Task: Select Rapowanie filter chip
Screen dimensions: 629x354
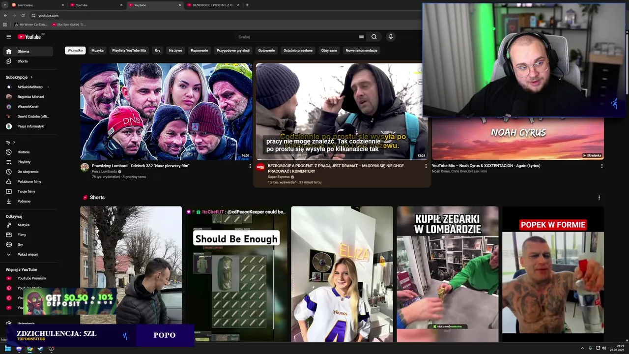Action: tap(200, 50)
